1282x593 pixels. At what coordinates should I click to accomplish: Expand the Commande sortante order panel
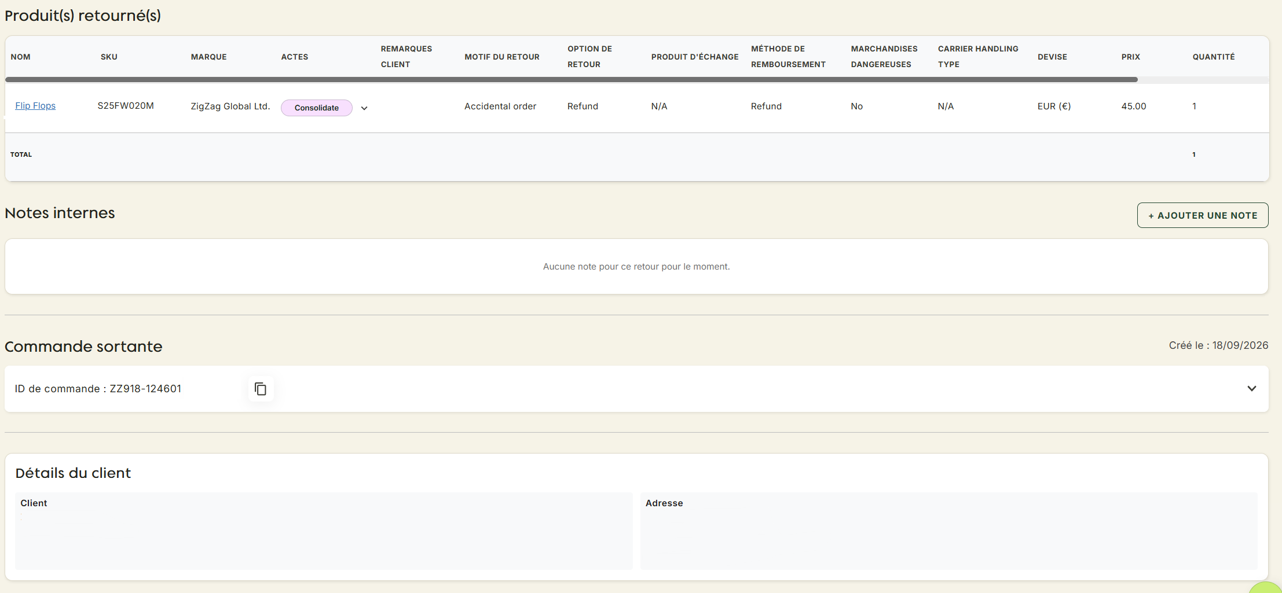1251,389
